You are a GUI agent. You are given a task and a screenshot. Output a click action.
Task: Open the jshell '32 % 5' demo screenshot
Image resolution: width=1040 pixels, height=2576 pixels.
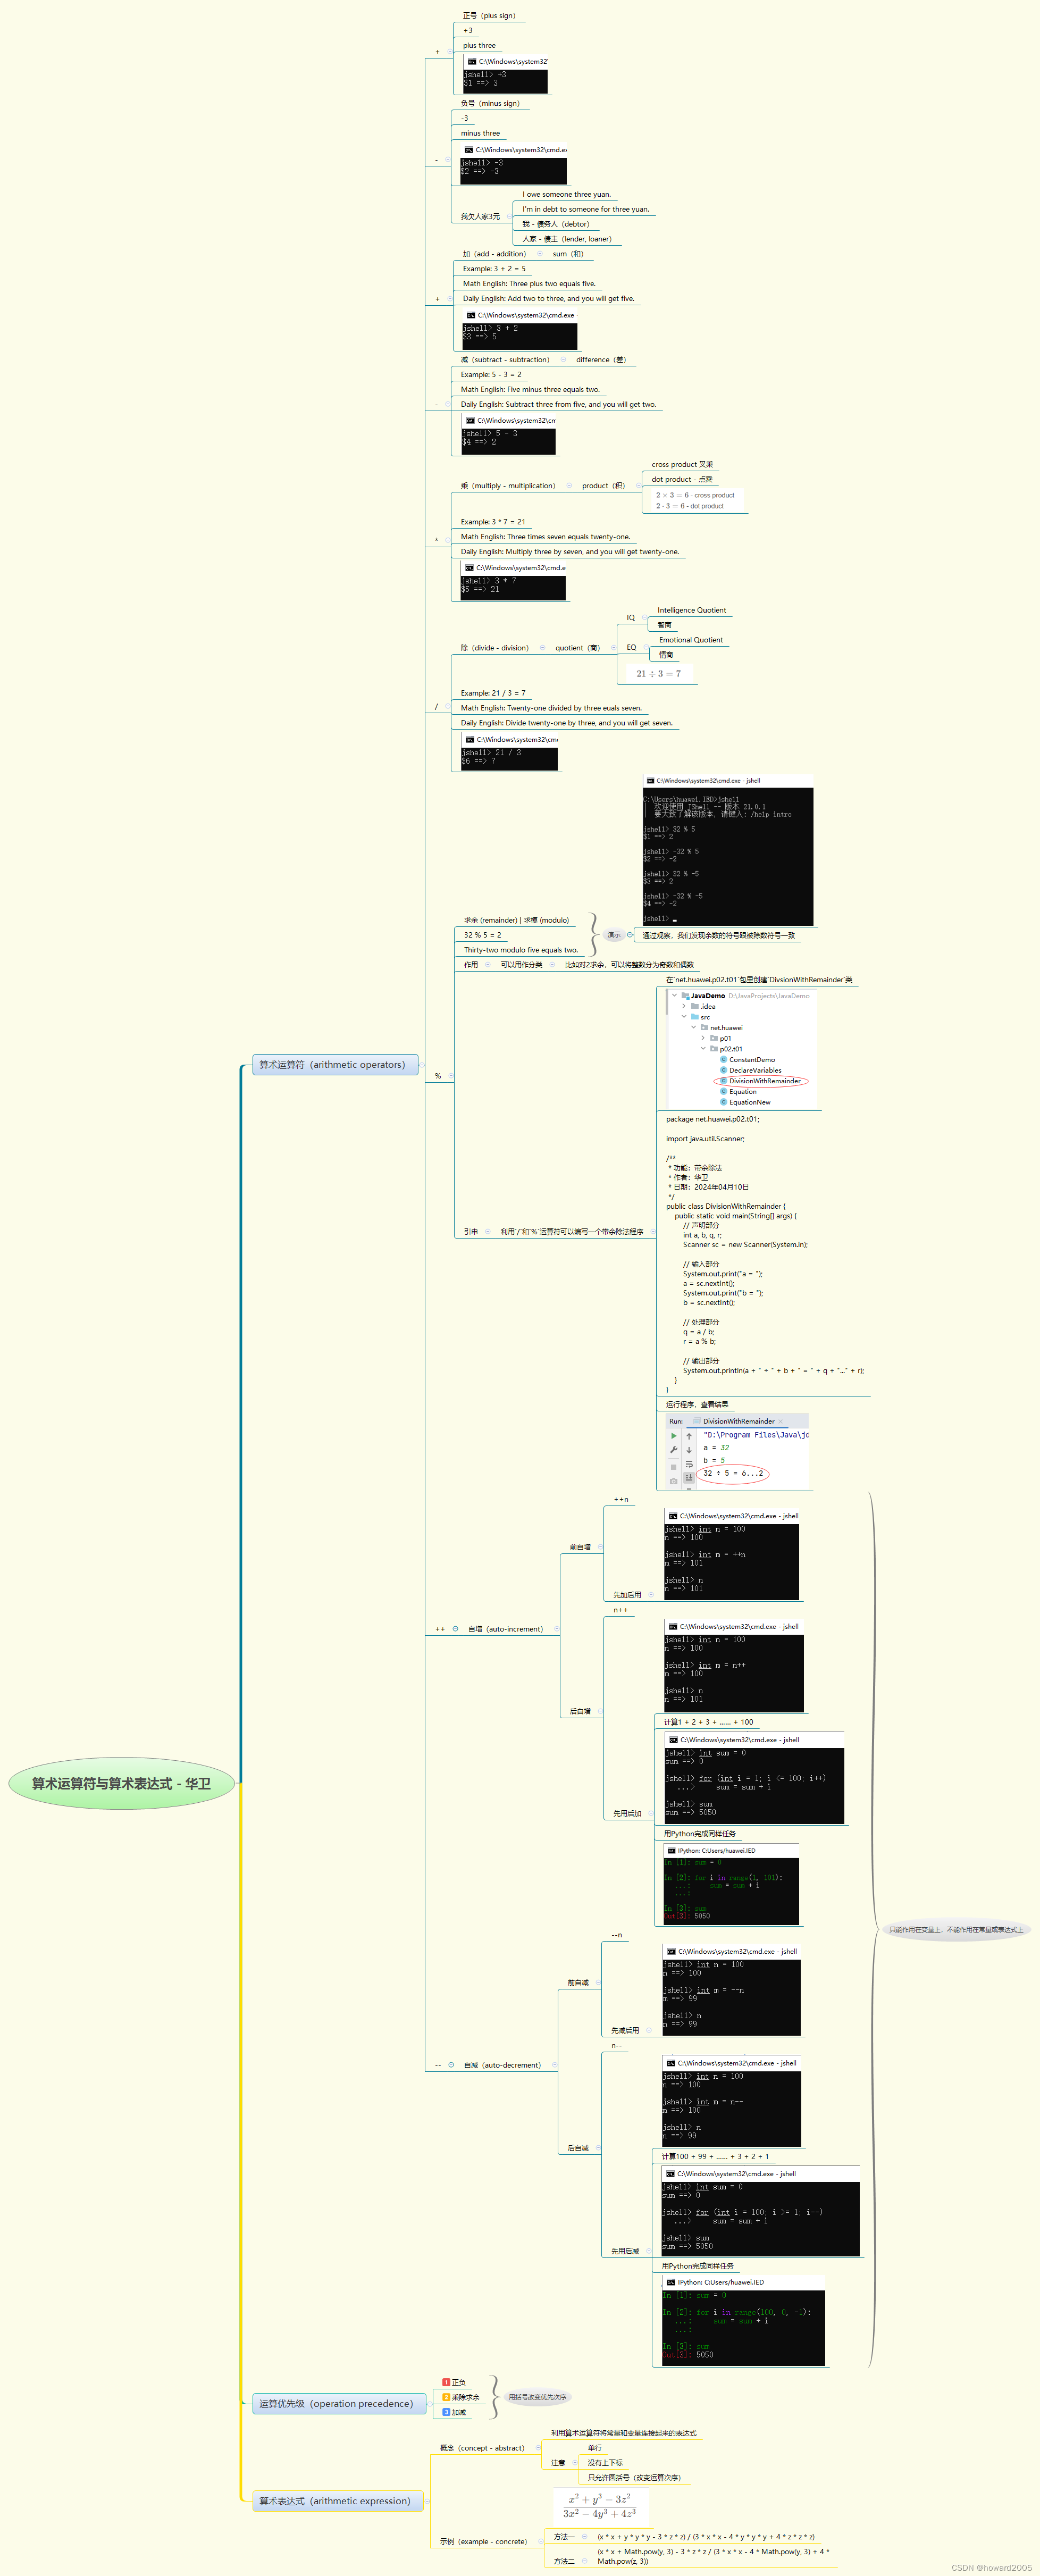(x=728, y=850)
